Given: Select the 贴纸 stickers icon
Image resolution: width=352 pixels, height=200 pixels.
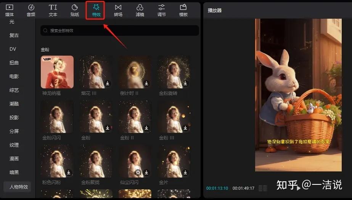Looking at the screenshot, I should click(x=75, y=10).
